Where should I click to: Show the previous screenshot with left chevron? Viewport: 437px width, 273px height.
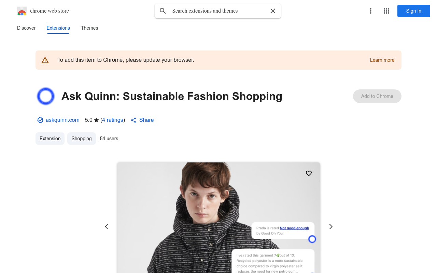[x=107, y=227]
